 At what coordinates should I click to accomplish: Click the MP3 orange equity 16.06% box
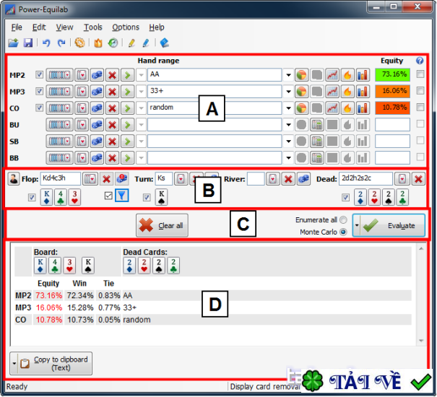pyautogui.click(x=392, y=91)
